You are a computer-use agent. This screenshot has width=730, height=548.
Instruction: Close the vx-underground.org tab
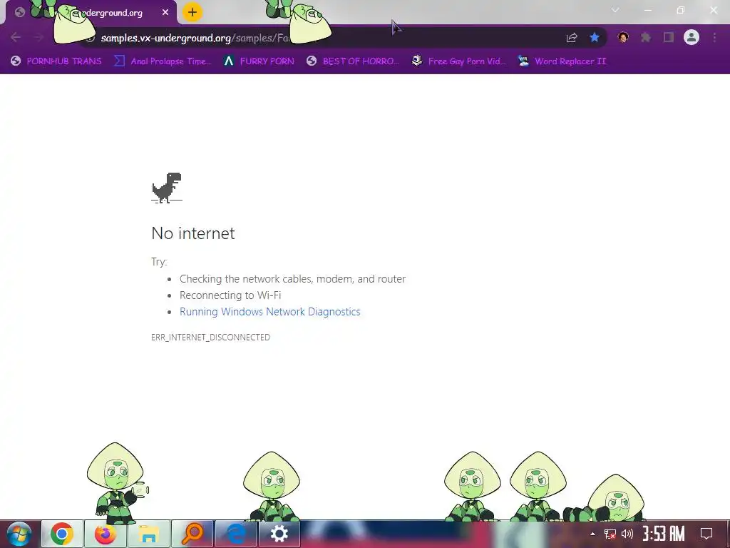pyautogui.click(x=165, y=13)
